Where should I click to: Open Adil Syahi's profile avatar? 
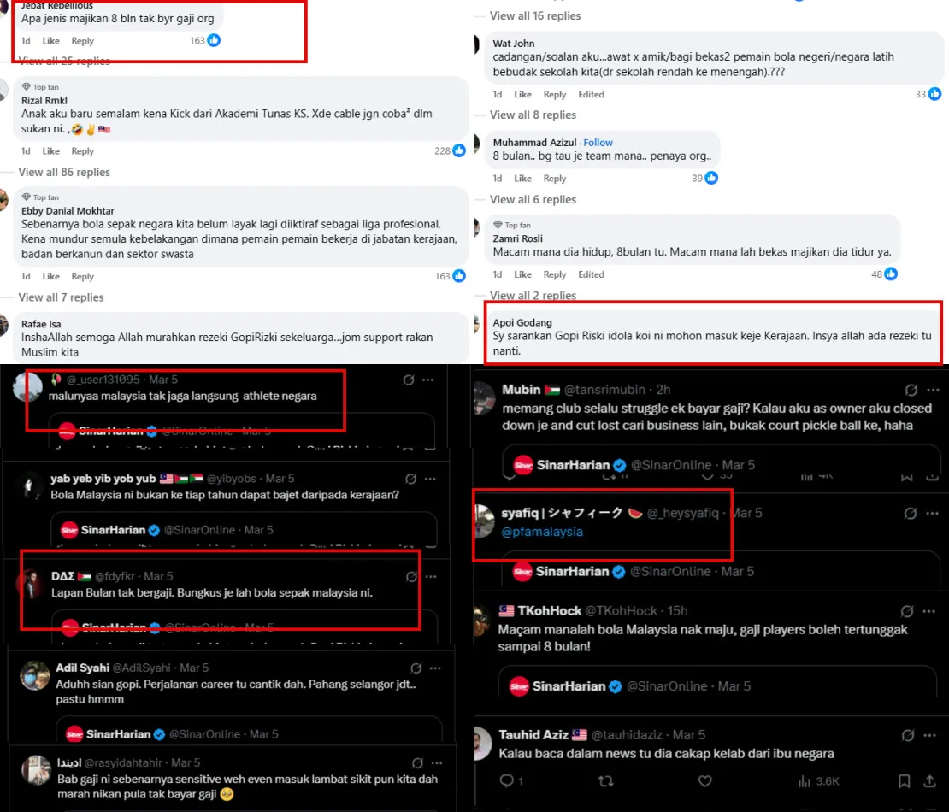coord(34,676)
